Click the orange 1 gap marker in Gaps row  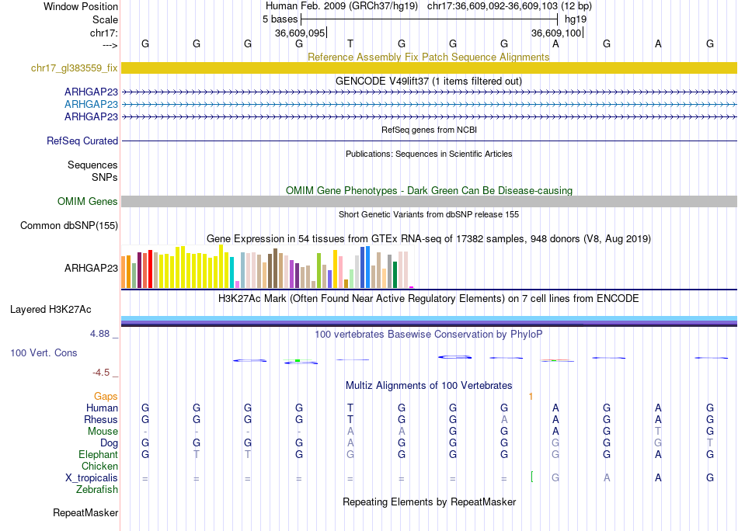[531, 397]
